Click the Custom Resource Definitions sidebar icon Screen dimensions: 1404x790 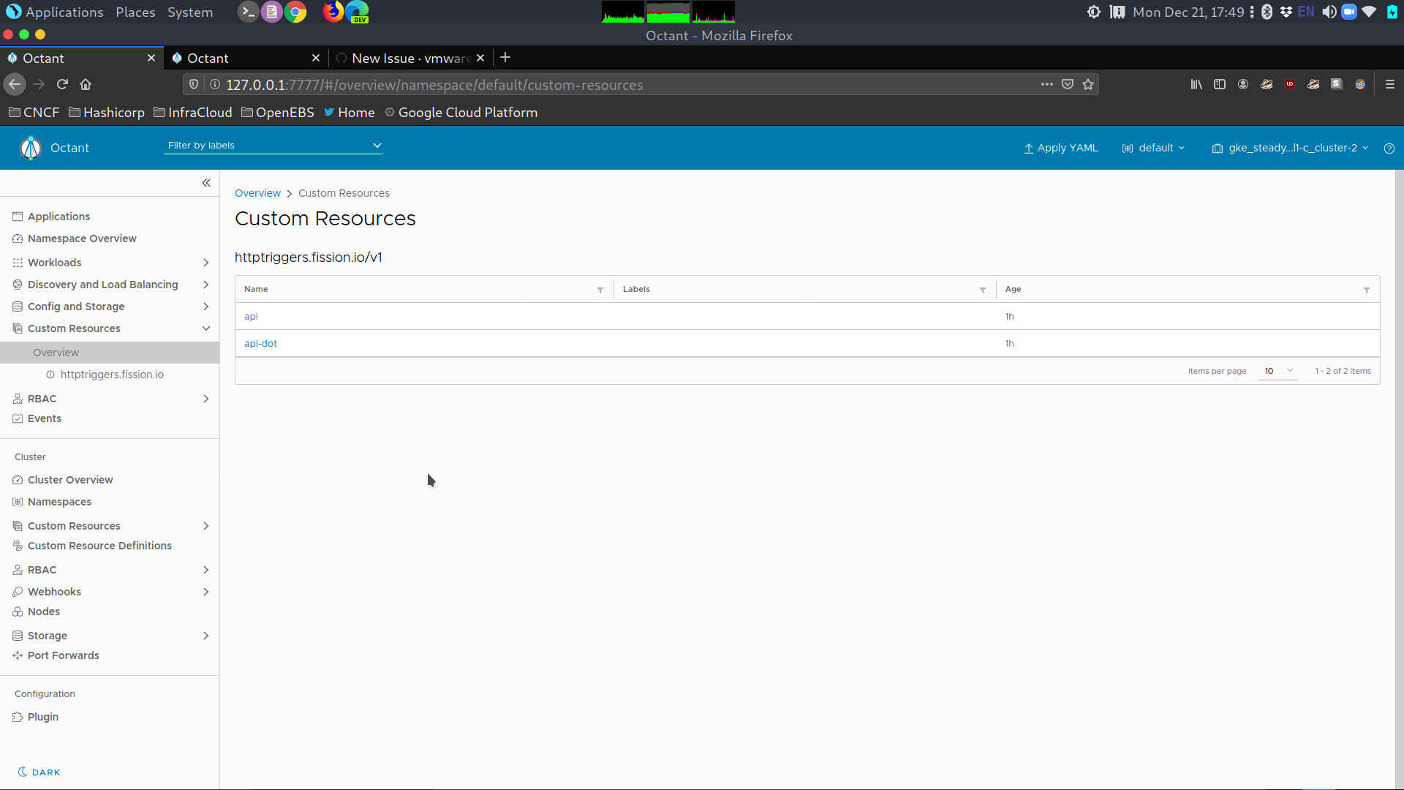click(17, 546)
